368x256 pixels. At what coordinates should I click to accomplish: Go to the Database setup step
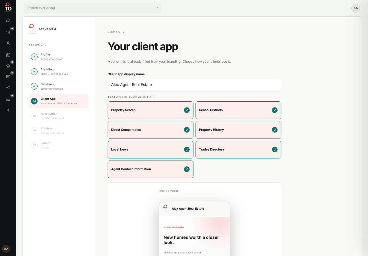pyautogui.click(x=58, y=87)
